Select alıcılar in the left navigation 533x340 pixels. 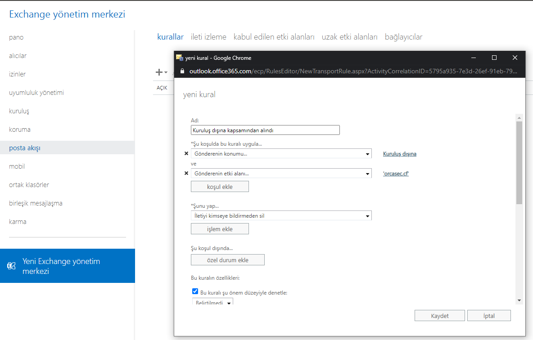[x=18, y=56]
